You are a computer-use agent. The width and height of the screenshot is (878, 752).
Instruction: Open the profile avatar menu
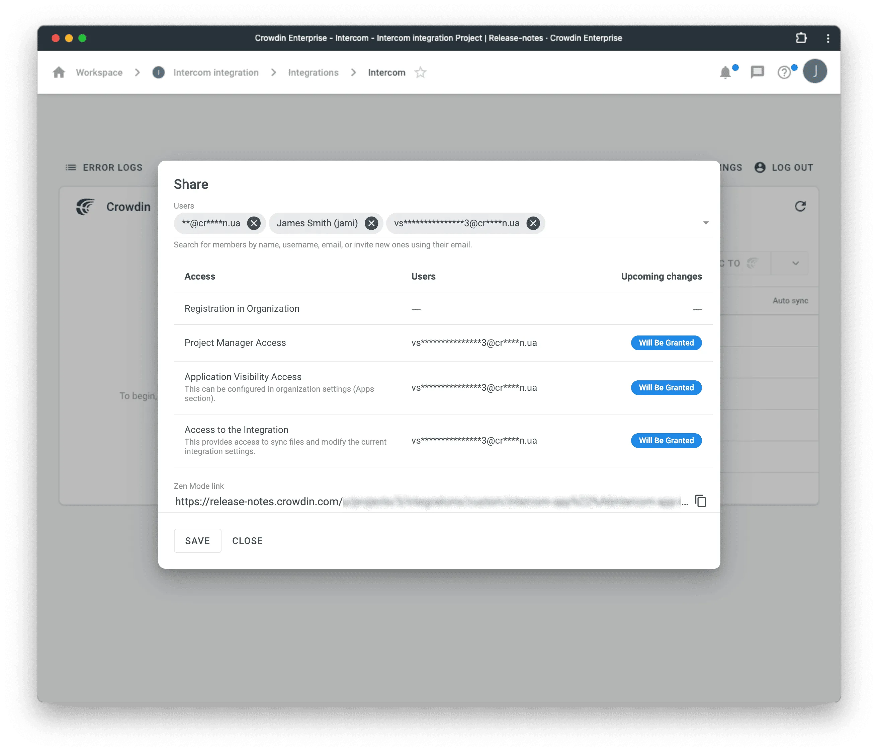[815, 71]
